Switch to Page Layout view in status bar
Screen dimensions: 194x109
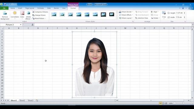pyautogui.click(x=163, y=103)
